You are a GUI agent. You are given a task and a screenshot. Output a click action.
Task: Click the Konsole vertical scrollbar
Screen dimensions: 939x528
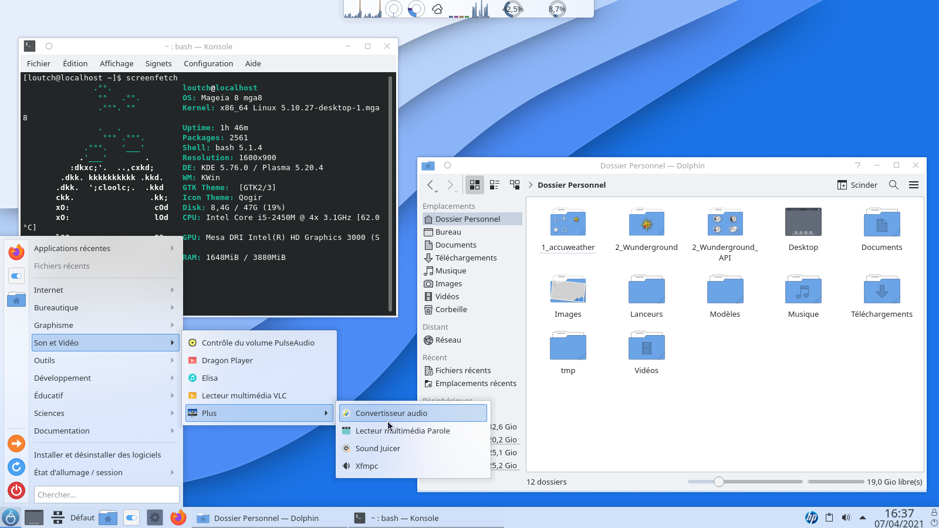(390, 194)
